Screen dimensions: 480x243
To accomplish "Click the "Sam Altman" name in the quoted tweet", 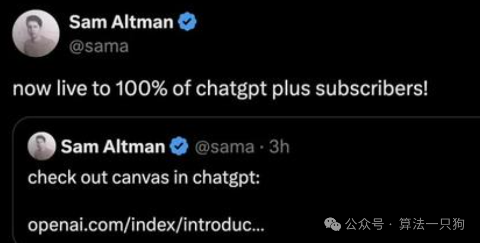I will click(113, 146).
